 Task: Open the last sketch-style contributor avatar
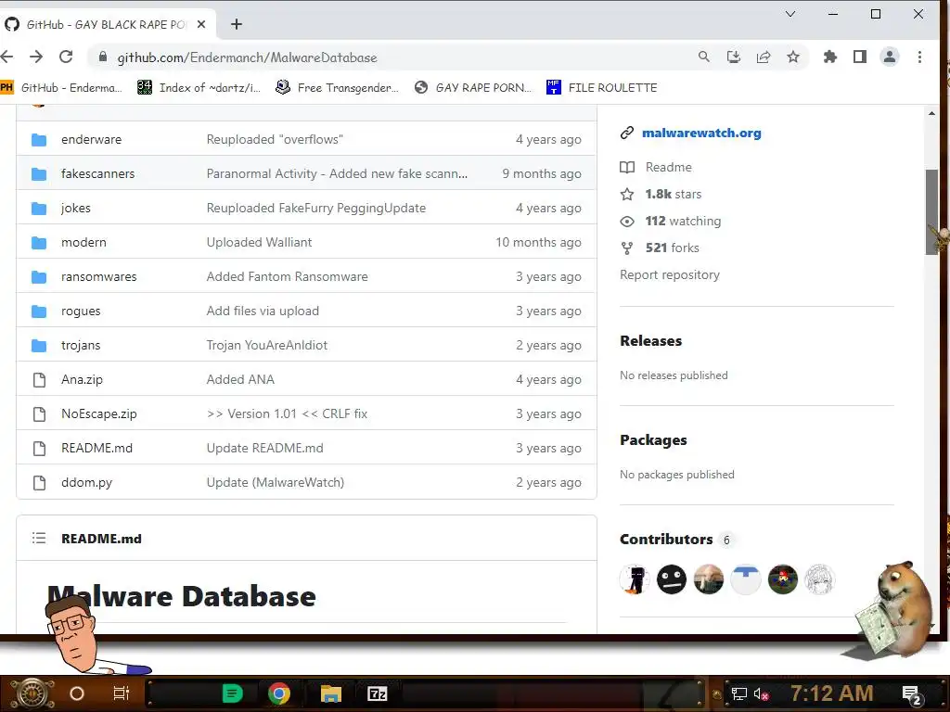pos(820,579)
